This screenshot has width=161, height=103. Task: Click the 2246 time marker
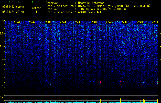(x=94, y=22)
